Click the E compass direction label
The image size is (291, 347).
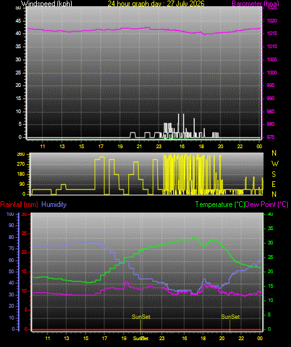click(x=274, y=184)
